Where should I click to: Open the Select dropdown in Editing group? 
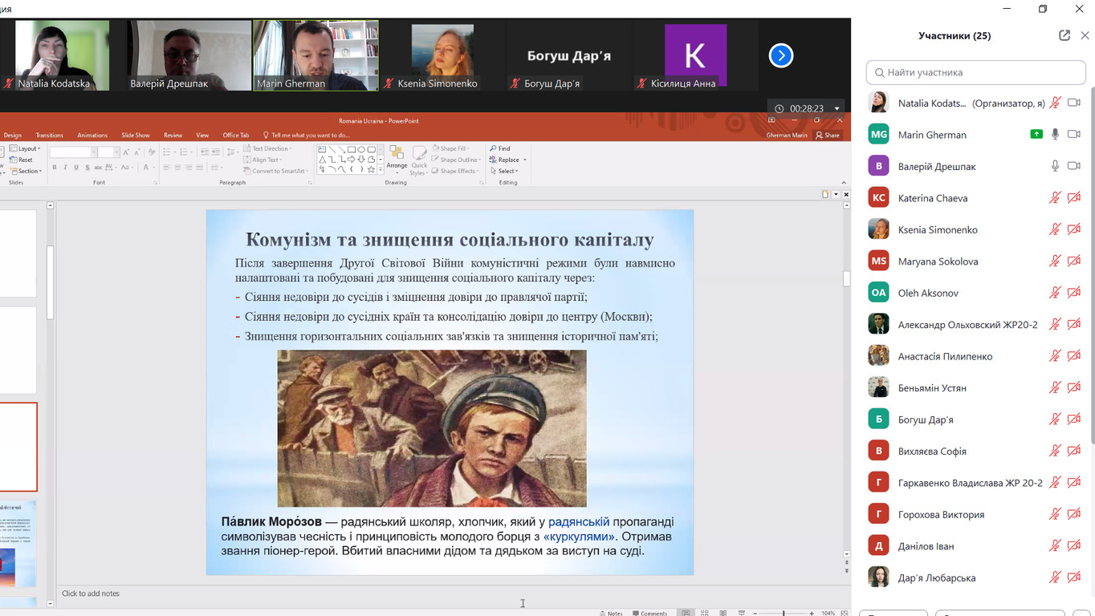[504, 171]
